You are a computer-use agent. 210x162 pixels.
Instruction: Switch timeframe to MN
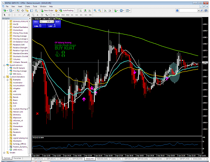[x=90, y=15]
